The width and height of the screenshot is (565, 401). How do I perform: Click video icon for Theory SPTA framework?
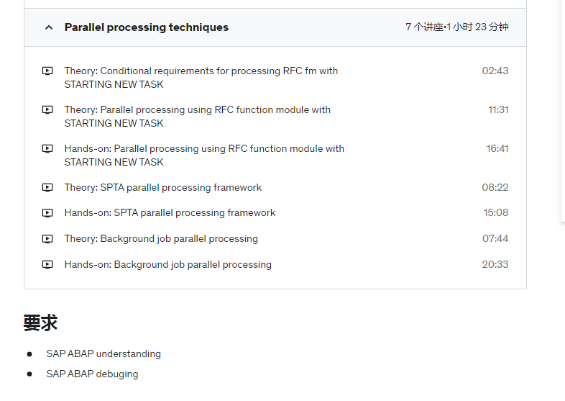(47, 188)
